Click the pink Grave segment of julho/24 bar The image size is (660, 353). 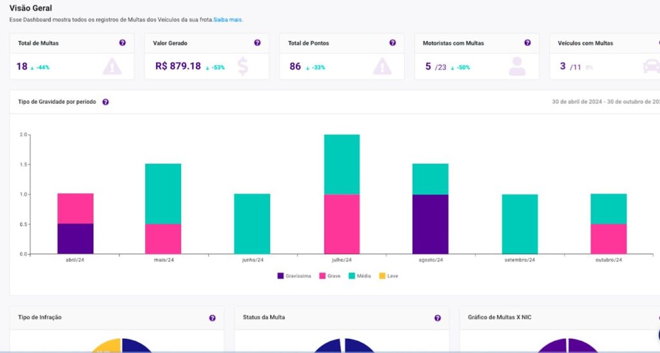pos(342,224)
